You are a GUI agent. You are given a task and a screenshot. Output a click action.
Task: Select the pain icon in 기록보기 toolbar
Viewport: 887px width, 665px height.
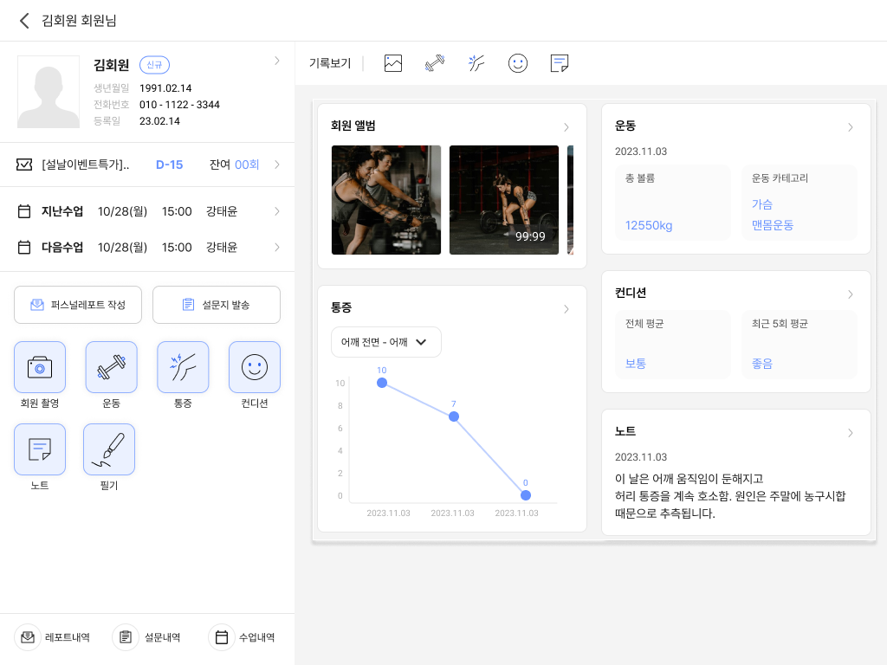coord(476,62)
